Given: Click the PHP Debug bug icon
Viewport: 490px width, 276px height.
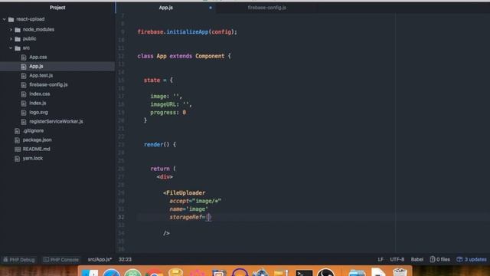Looking at the screenshot, I should tap(5, 259).
